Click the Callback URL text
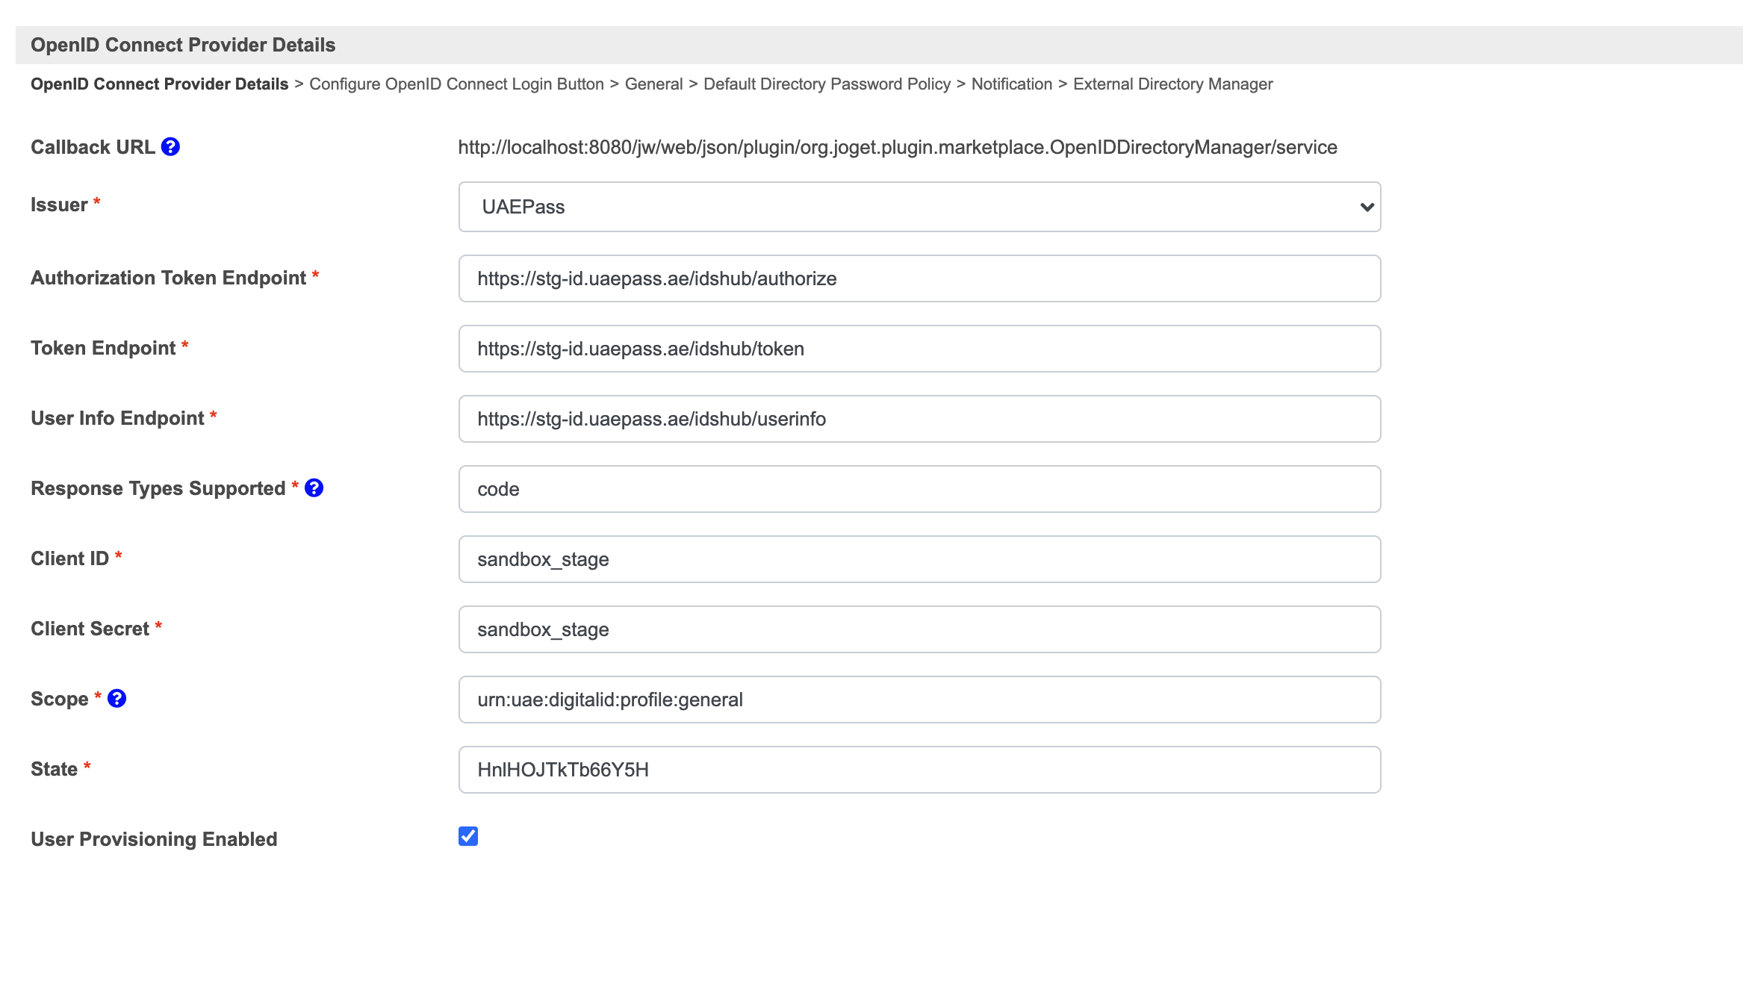Viewport: 1743px width, 981px height. tap(897, 148)
